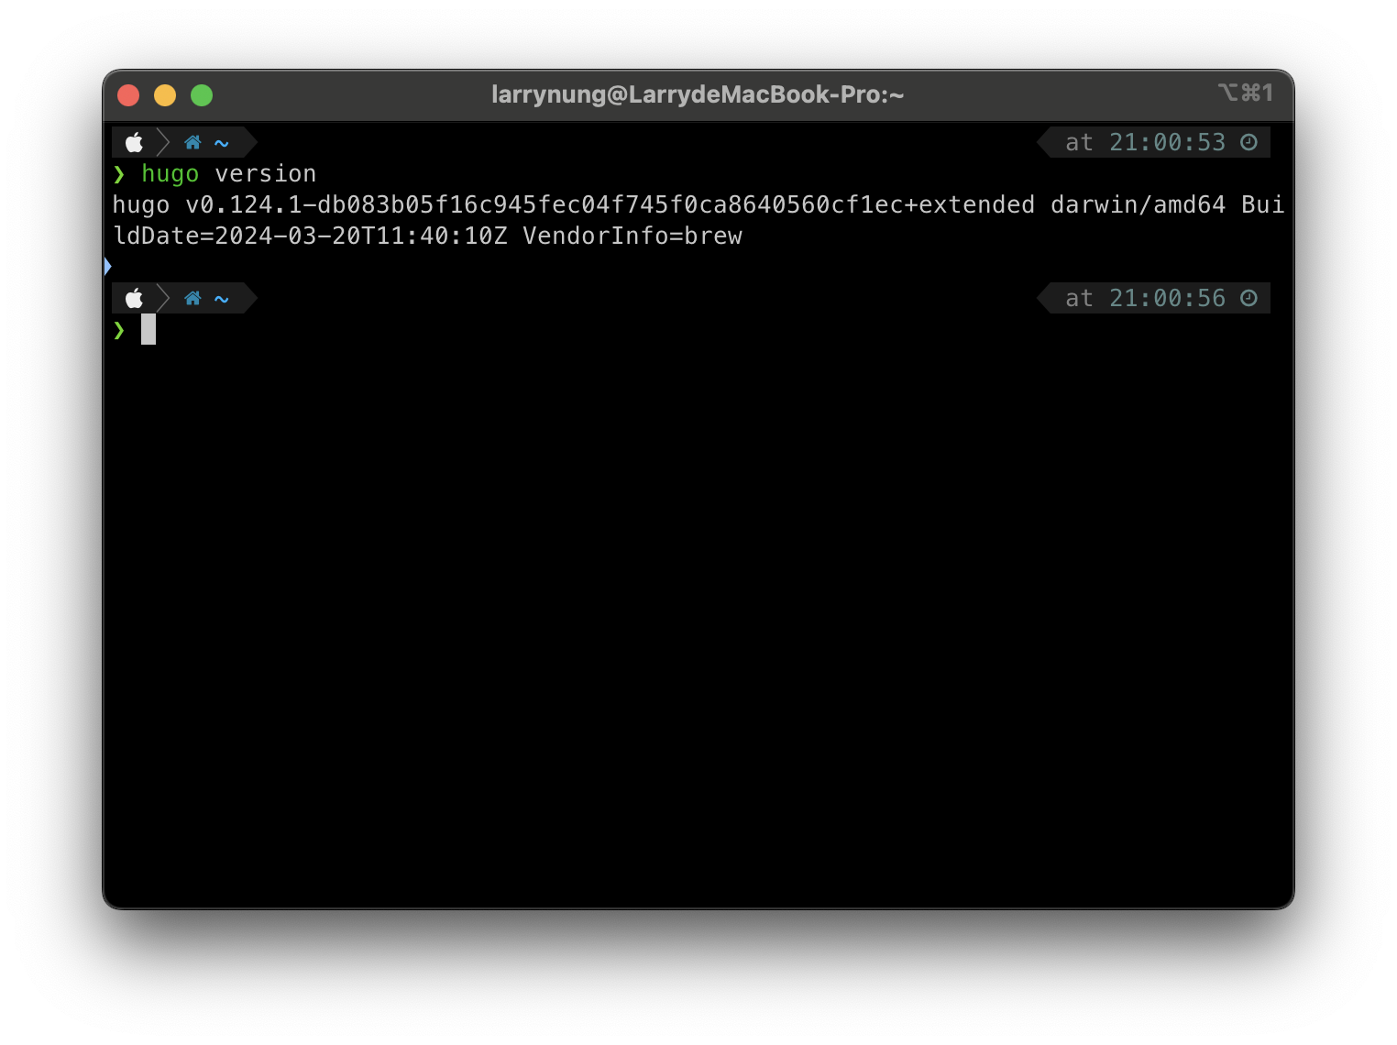This screenshot has width=1397, height=1045.
Task: Click the clock icon beside 21:00:53
Action: 1248,142
